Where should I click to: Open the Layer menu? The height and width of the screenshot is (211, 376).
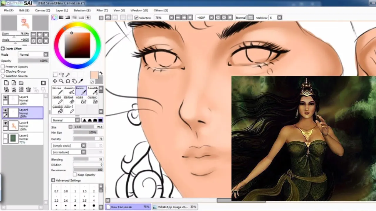click(62, 10)
